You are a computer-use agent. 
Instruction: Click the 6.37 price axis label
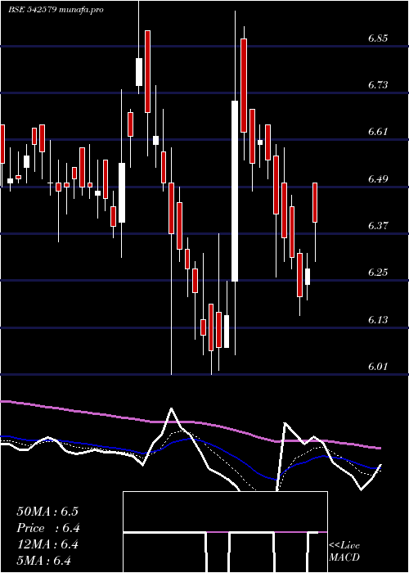[x=378, y=225]
